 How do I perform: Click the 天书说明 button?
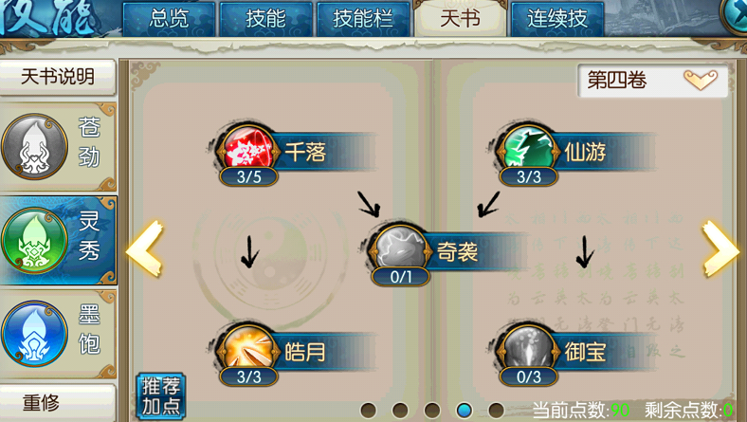coord(58,76)
